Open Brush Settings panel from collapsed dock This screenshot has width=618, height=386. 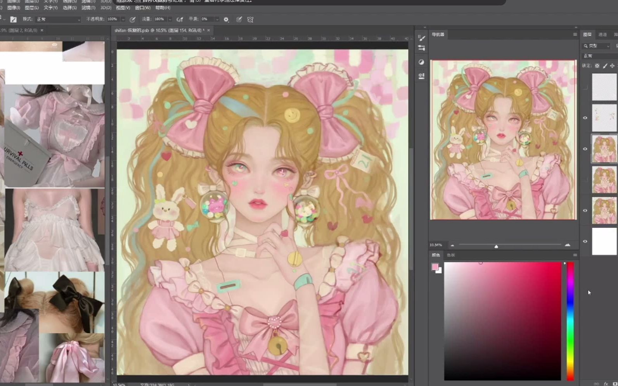click(422, 48)
